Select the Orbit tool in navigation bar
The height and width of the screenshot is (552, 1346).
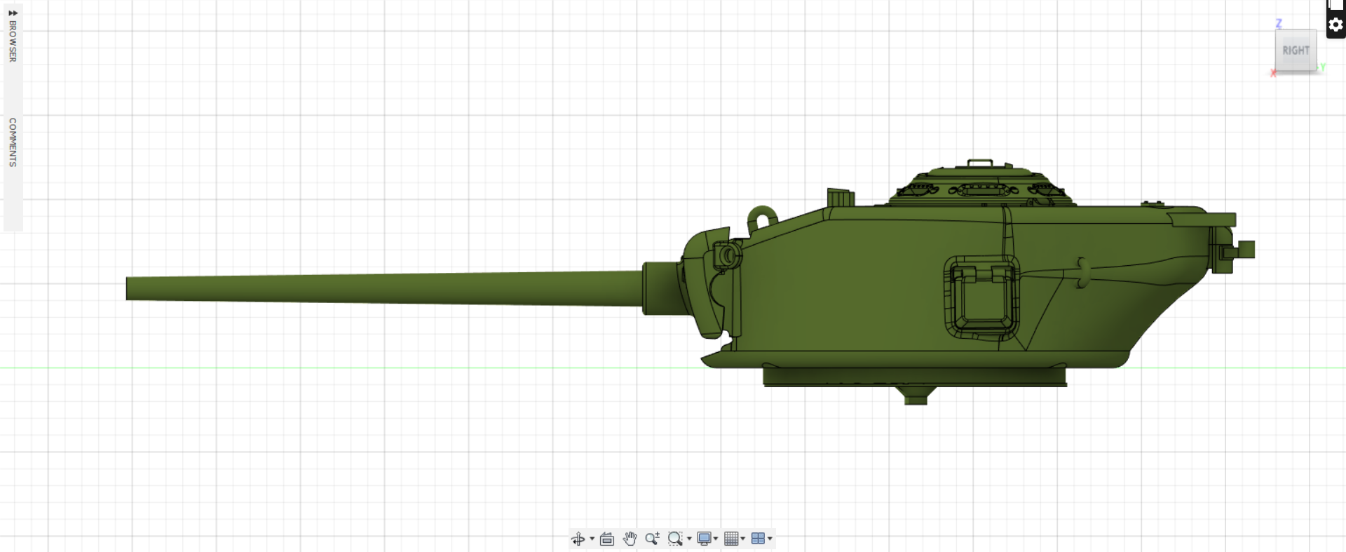pyautogui.click(x=578, y=539)
